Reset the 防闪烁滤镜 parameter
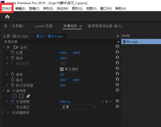This screenshot has width=161, height=127. (x=117, y=85)
